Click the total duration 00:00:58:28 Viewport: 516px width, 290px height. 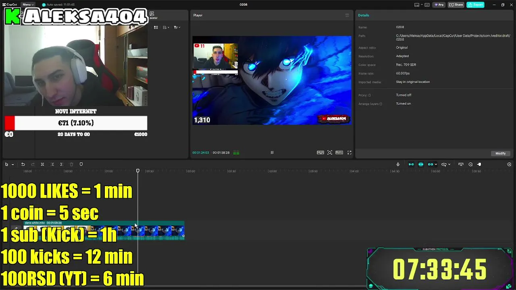click(x=221, y=153)
